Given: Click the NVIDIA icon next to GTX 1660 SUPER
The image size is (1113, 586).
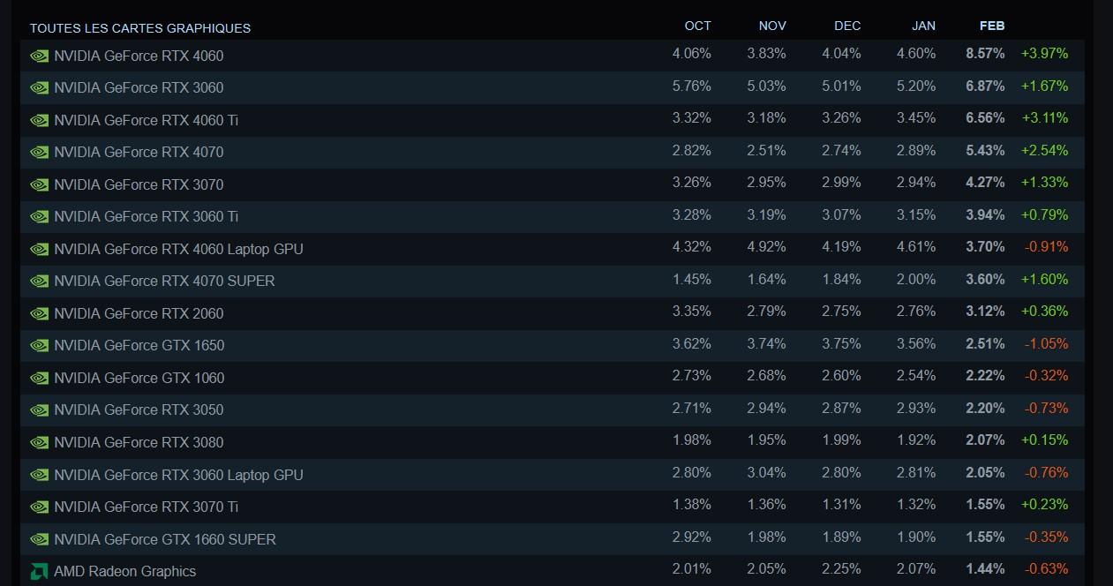Looking at the screenshot, I should [x=39, y=539].
